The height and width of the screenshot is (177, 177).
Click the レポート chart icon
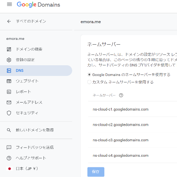9,92
